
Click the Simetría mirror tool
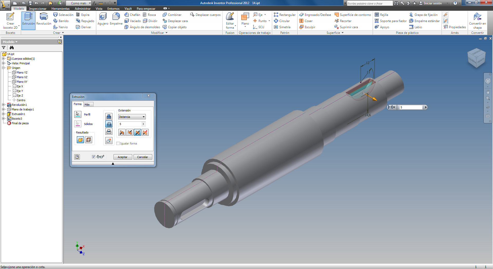(282, 27)
